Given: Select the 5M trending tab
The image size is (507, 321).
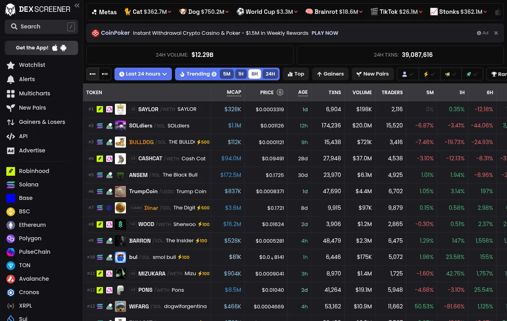Looking at the screenshot, I should 227,74.
